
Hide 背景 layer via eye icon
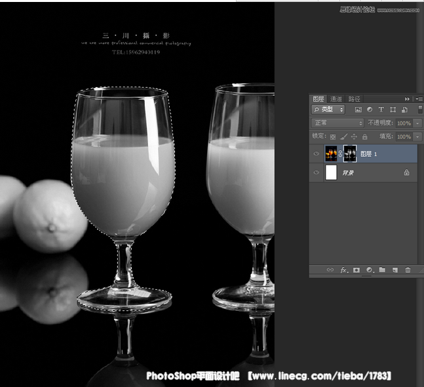pyautogui.click(x=316, y=173)
